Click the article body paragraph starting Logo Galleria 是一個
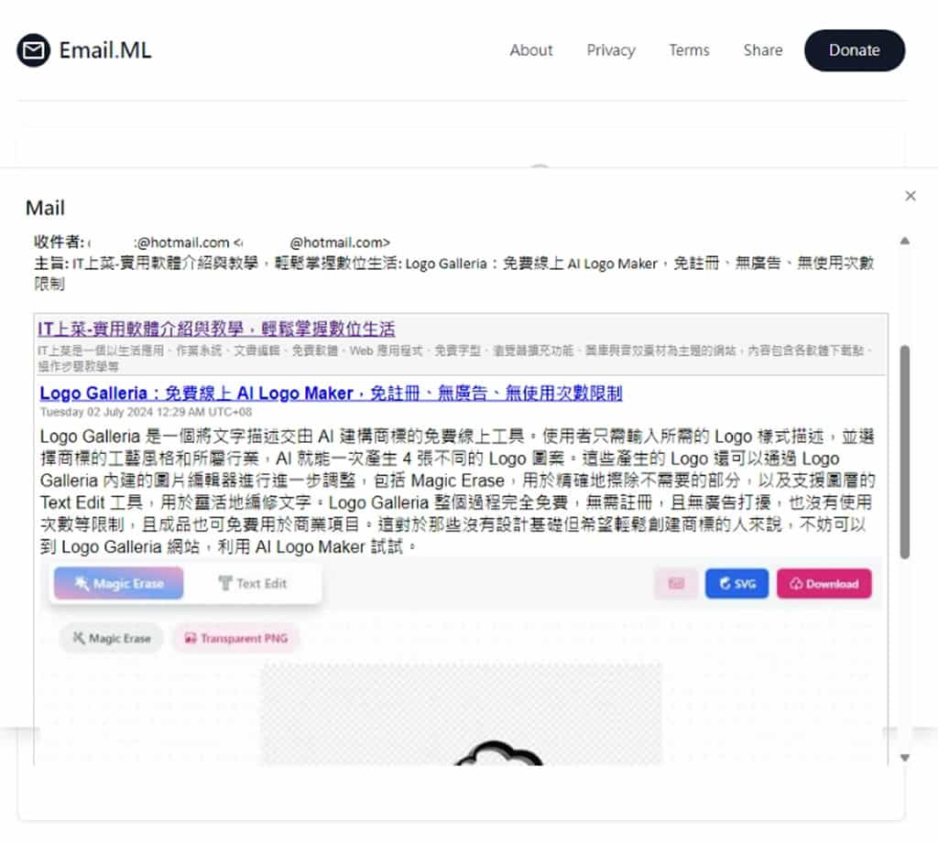The height and width of the screenshot is (842, 938). 458,491
